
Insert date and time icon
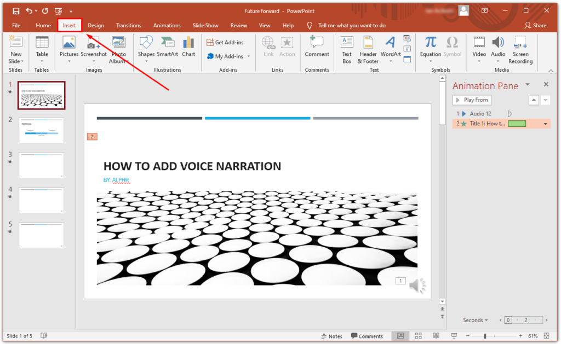[407, 39]
